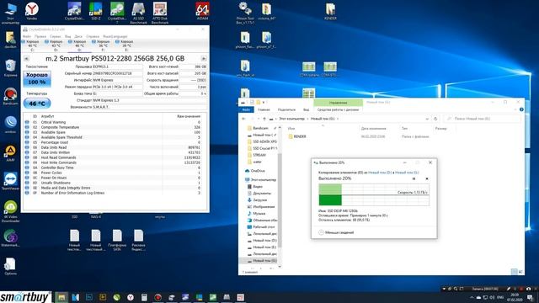Click the Explorer search field
The height and width of the screenshot is (303, 539).
[x=482, y=119]
